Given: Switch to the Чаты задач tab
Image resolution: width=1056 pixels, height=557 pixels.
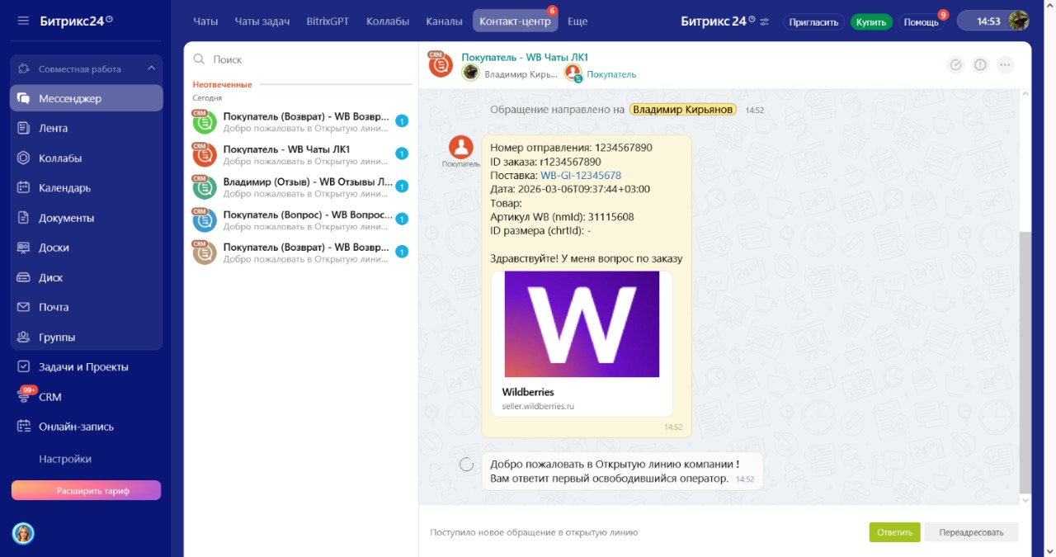Looking at the screenshot, I should tap(262, 21).
